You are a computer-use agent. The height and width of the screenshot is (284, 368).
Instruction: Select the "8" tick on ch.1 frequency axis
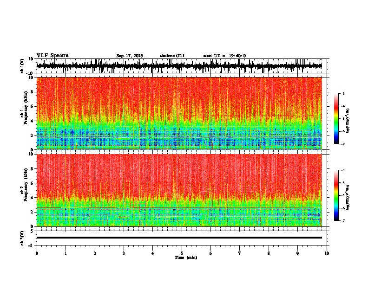32,92
